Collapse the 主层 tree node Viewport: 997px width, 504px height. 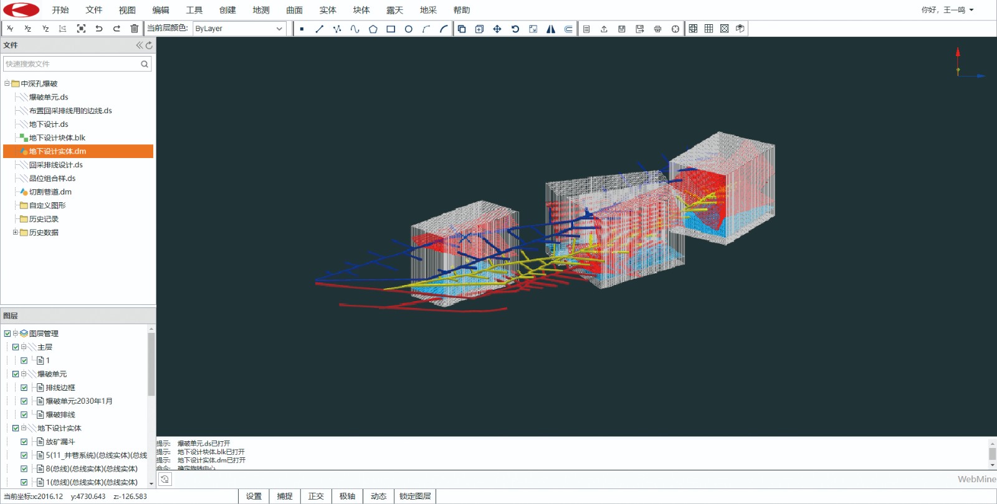[24, 347]
